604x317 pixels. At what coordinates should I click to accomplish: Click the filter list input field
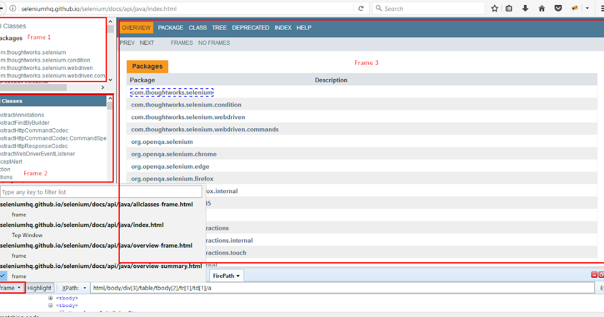[101, 192]
